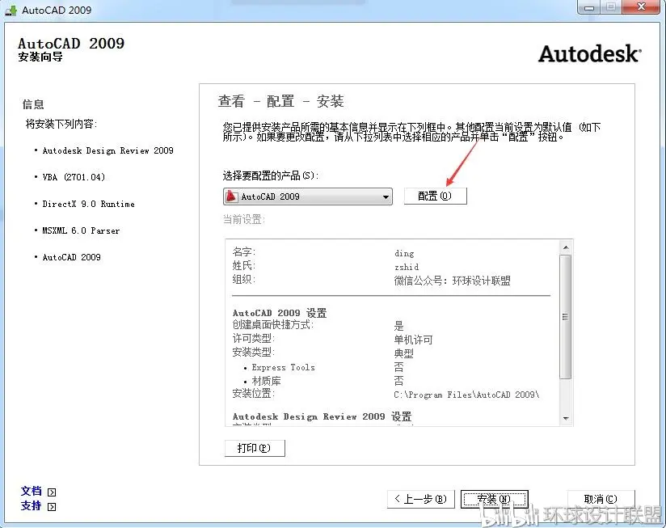Click the Autodesk Design Review 2009 设置 heading
Viewport: 666px width, 528px height.
click(322, 416)
